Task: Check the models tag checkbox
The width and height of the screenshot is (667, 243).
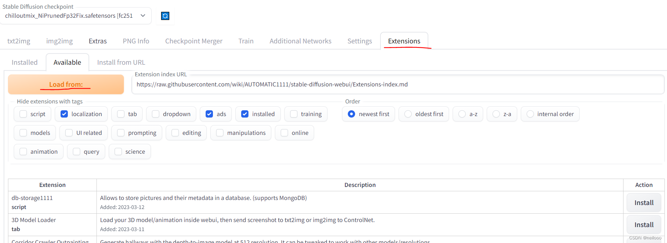Action: coord(23,133)
